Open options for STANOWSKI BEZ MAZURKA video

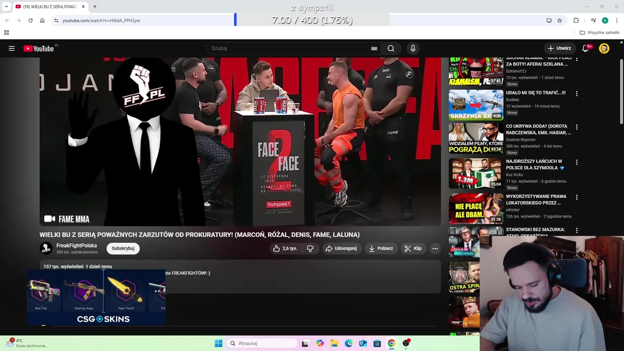(x=577, y=231)
